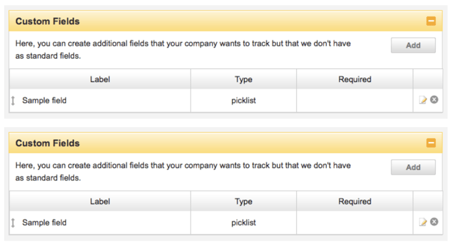Select Sample field label in bottom table

pos(44,222)
